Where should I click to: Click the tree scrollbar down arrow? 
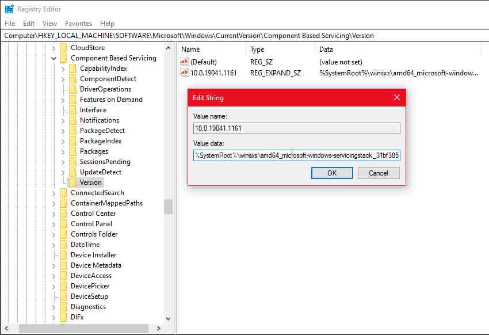point(169,318)
